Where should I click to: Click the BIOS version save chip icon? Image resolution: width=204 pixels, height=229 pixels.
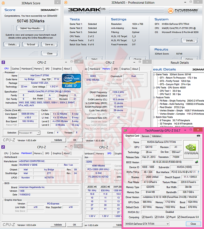pyautogui.click(x=197, y=162)
